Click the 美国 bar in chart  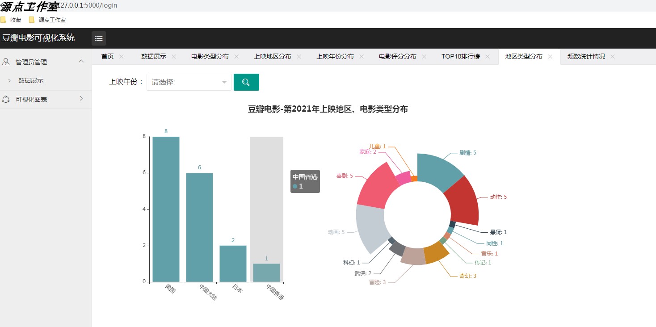point(166,209)
